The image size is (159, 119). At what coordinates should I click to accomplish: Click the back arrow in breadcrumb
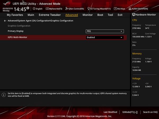[x=5, y=21]
